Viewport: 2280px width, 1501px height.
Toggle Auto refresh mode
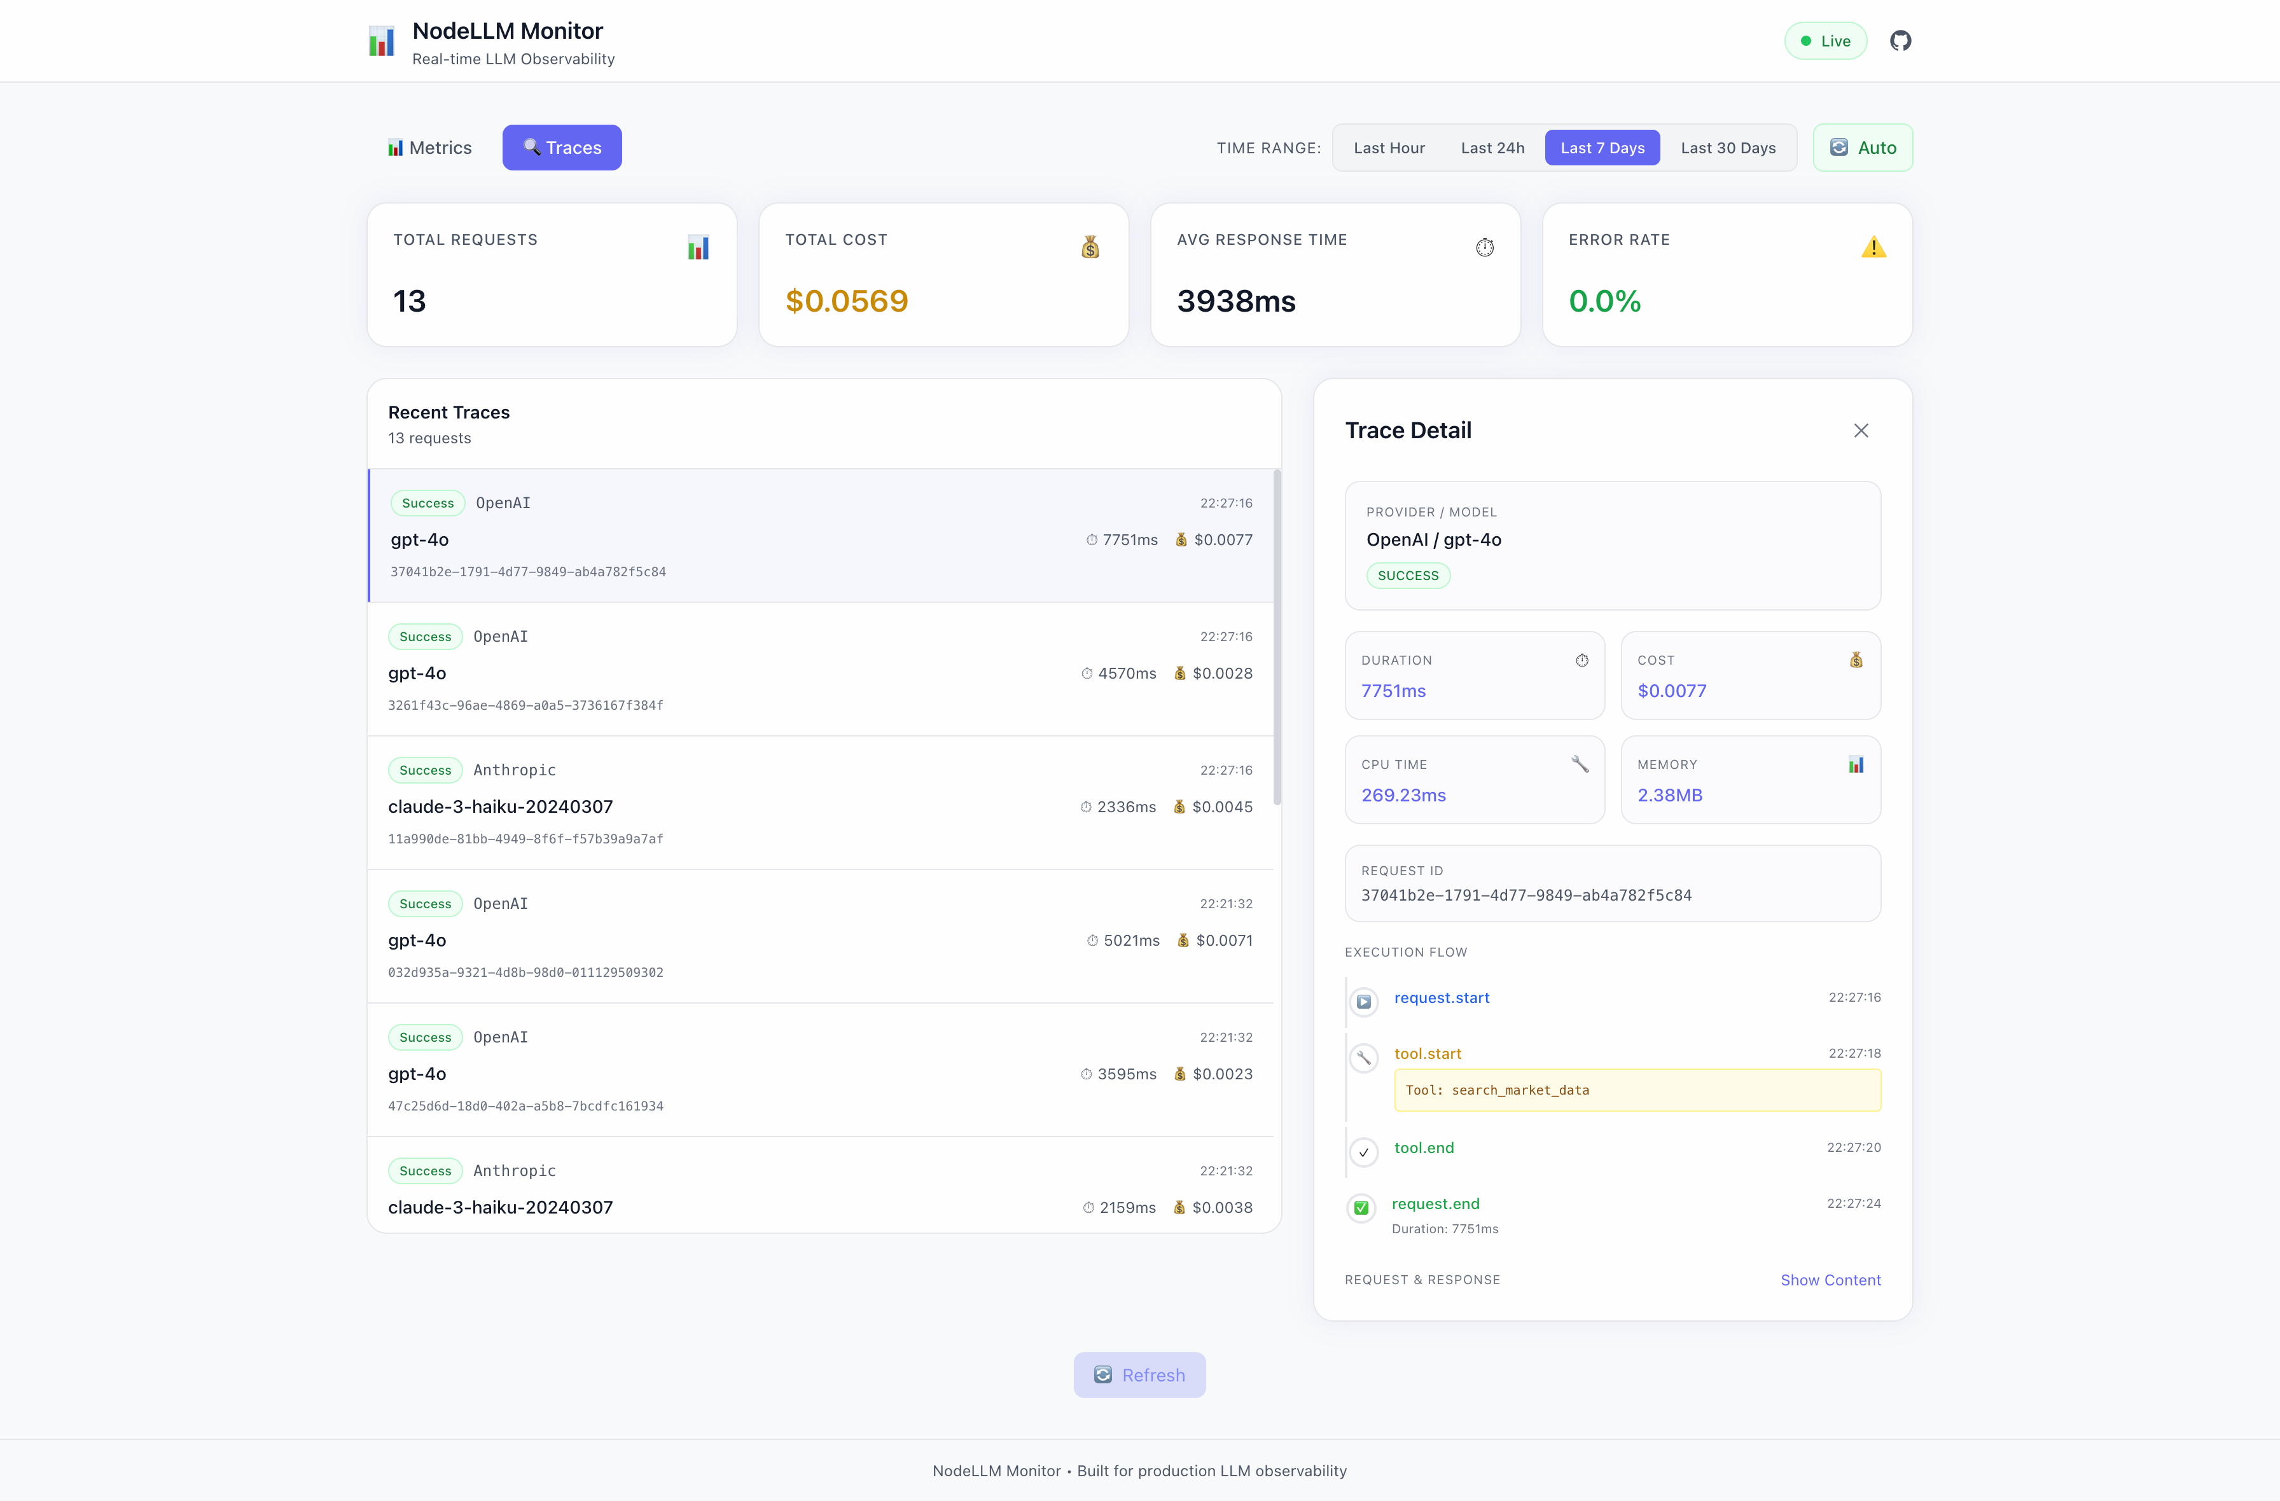[1862, 146]
